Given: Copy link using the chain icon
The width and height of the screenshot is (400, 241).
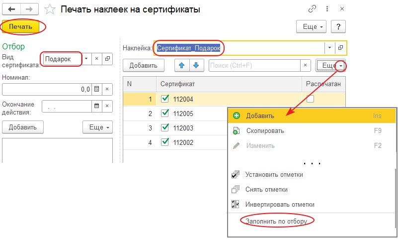Looking at the screenshot, I should [312, 9].
